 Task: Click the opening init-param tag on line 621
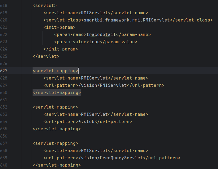pos(59,27)
